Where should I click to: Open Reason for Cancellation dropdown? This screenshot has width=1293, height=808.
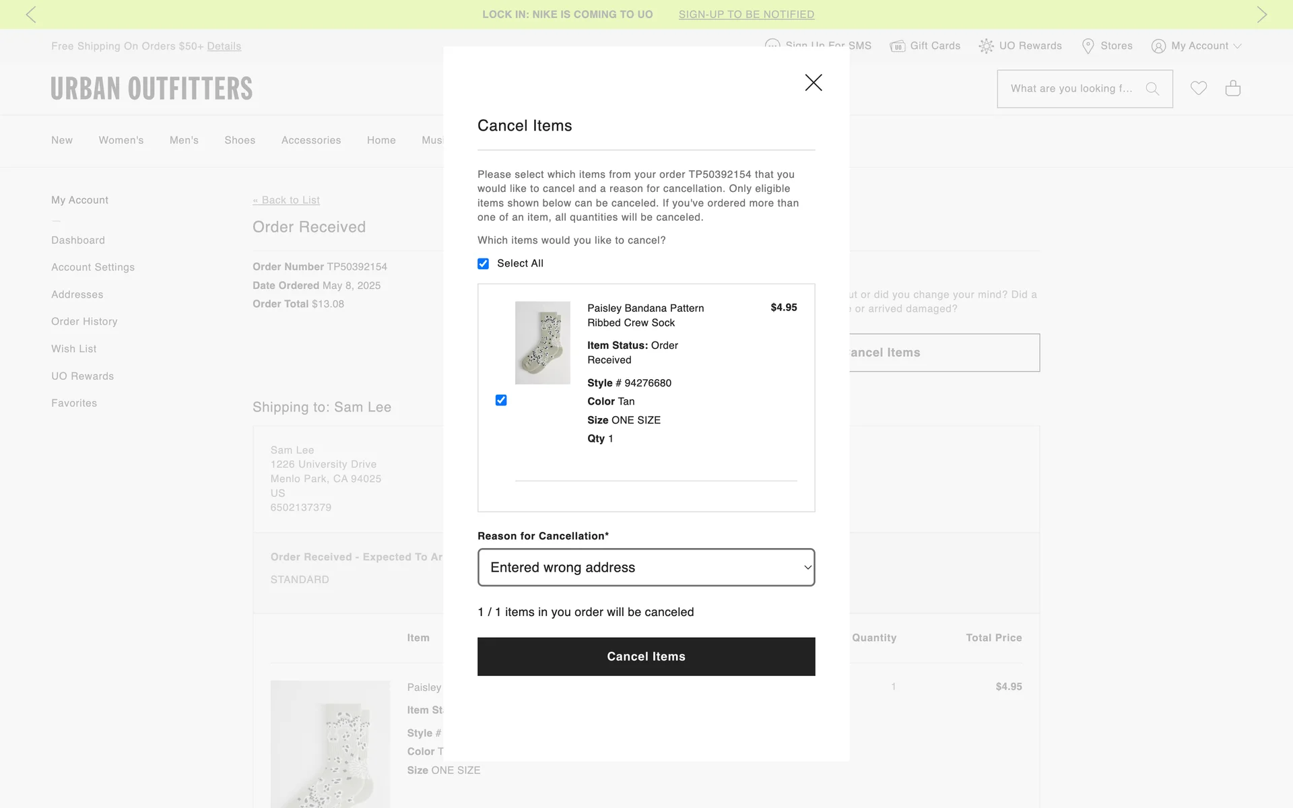(x=646, y=568)
